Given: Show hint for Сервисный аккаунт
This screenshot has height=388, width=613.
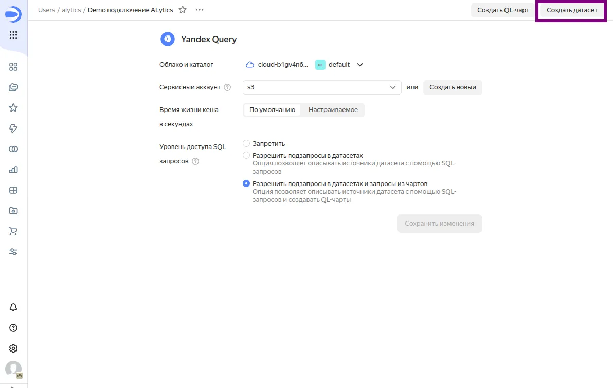Looking at the screenshot, I should pos(227,87).
